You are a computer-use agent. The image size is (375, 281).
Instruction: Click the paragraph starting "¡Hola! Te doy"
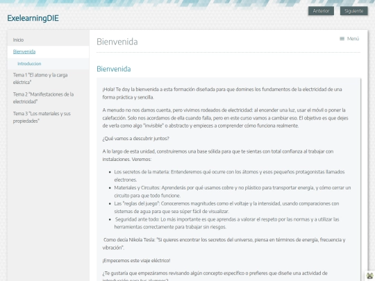[x=222, y=93]
